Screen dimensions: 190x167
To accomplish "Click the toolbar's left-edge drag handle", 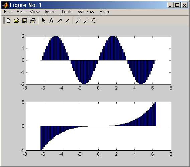I will point(4,21).
